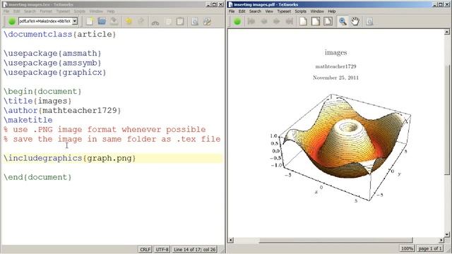Click the Fit to Window page icon
This screenshot has width=452, height=254.
[x=328, y=21]
